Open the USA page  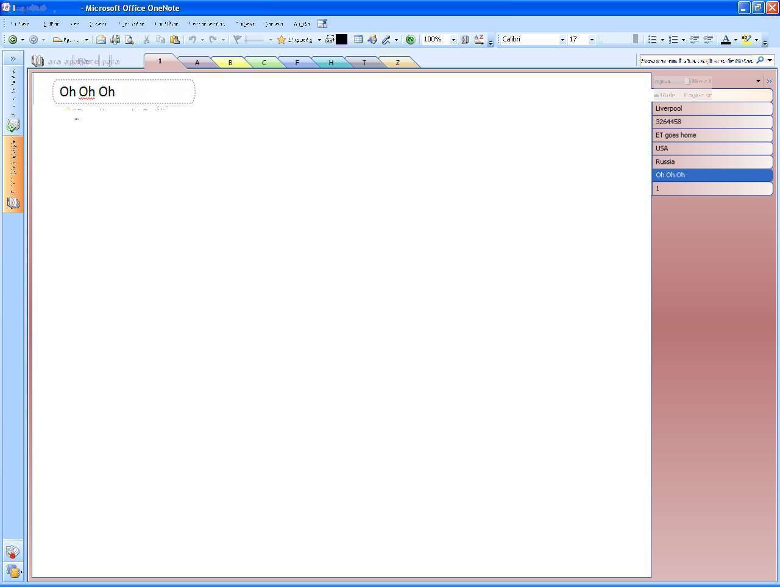[x=712, y=149]
